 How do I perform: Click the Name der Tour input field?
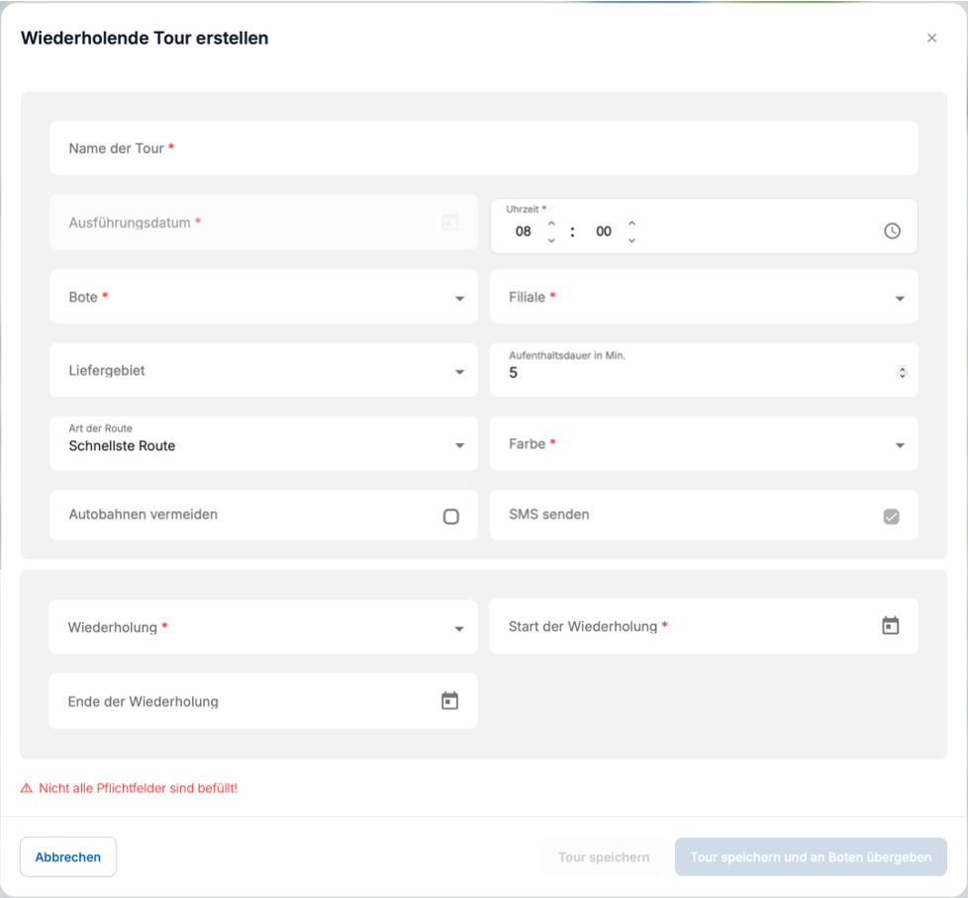click(x=483, y=148)
